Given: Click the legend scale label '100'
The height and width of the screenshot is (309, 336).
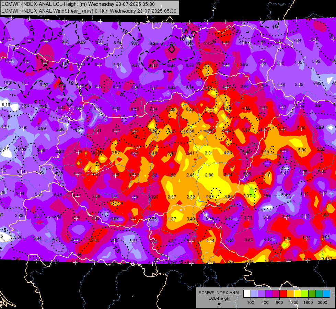Looking at the screenshot, I should point(251,302).
